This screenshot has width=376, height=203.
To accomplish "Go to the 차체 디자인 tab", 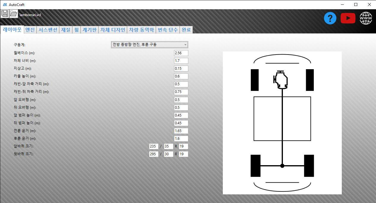I will tap(113, 30).
